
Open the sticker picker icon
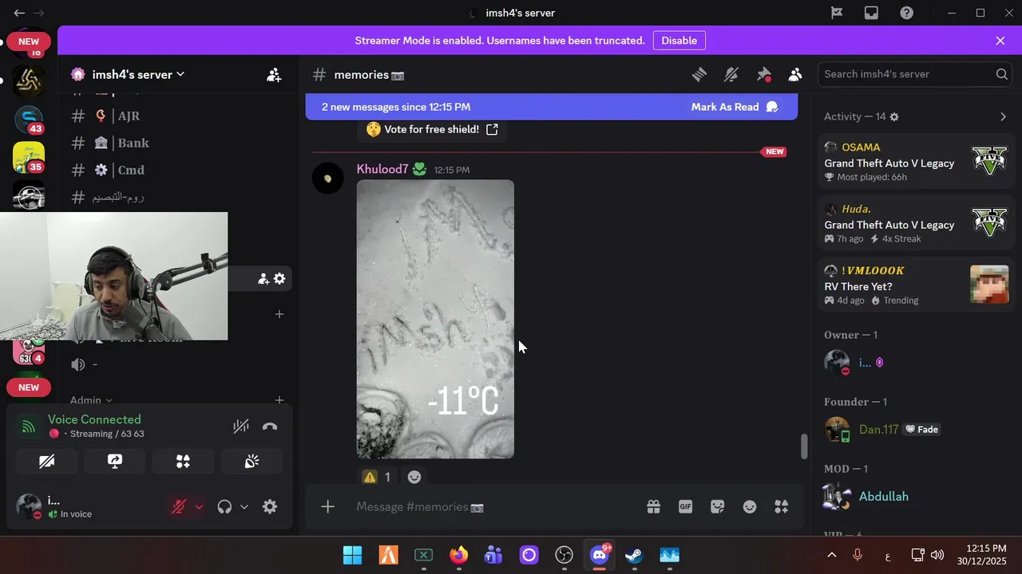[717, 507]
